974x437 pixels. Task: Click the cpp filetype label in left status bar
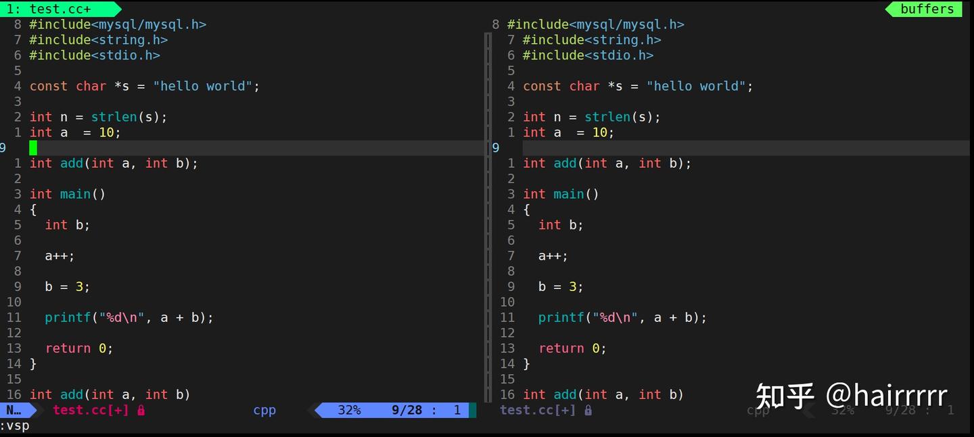(x=264, y=410)
